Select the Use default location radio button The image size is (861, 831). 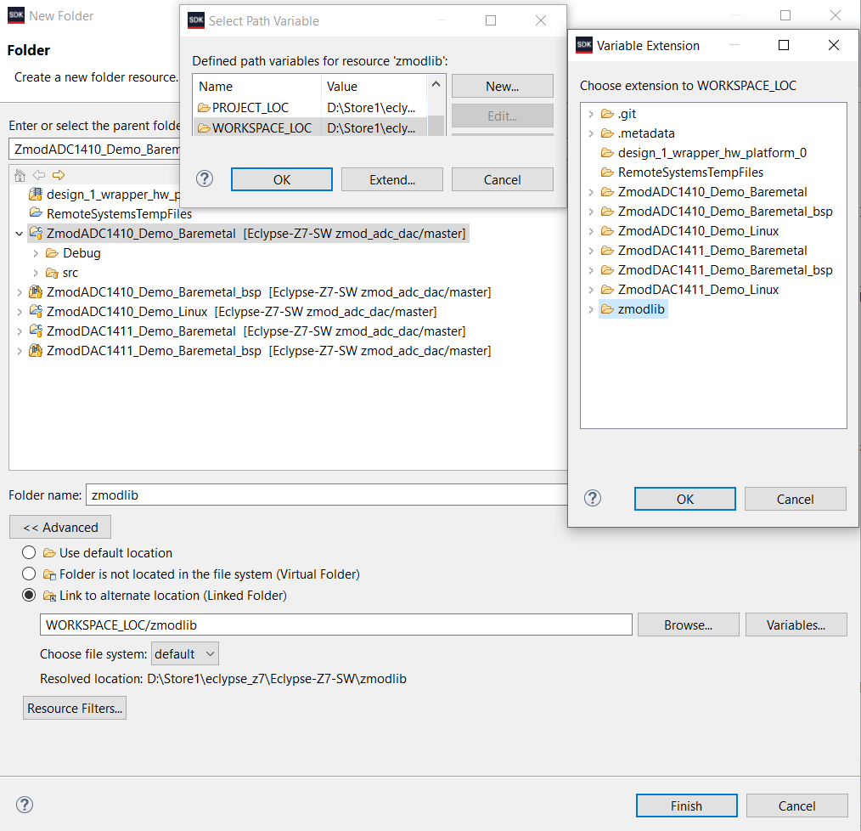click(x=29, y=552)
